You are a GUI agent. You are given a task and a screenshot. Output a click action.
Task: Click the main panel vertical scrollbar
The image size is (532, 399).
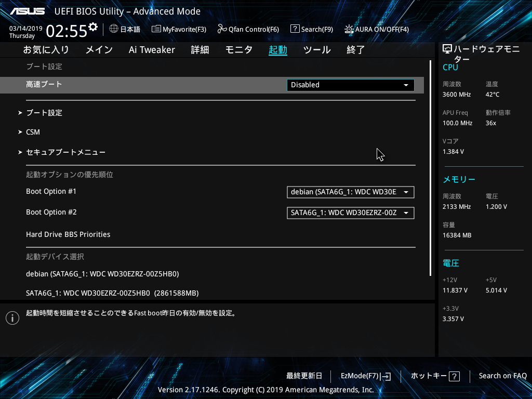430,168
